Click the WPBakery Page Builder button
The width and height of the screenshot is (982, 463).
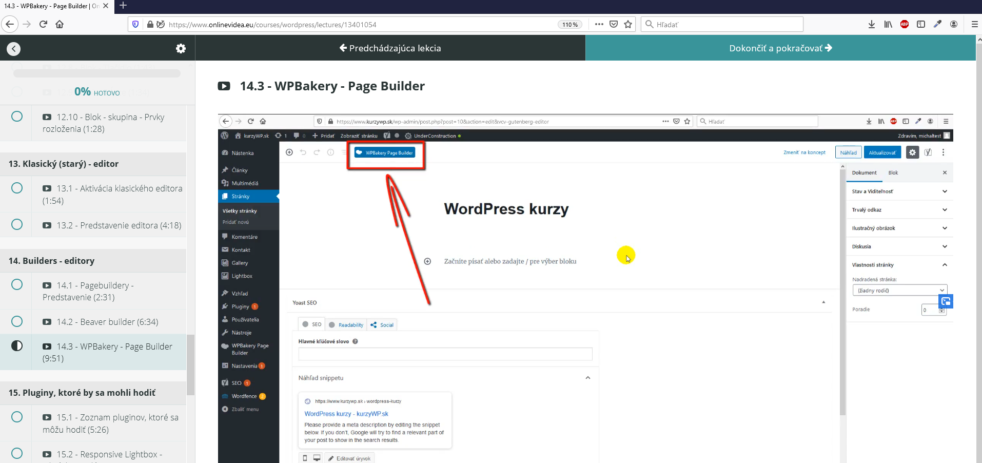(385, 153)
